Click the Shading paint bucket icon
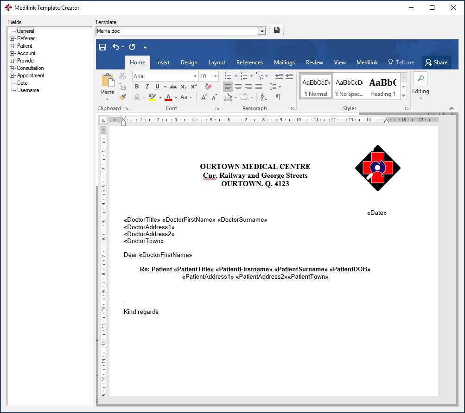 point(228,97)
